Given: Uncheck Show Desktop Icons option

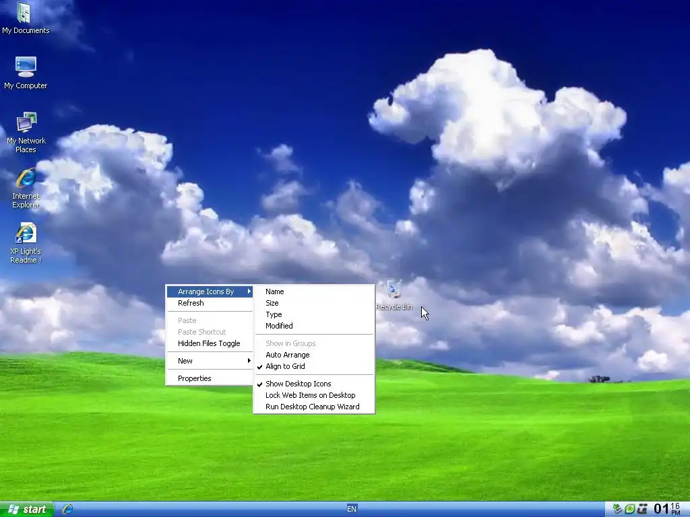Looking at the screenshot, I should pos(314,384).
